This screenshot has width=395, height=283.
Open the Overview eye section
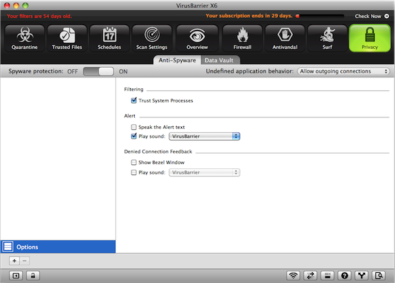tap(197, 38)
